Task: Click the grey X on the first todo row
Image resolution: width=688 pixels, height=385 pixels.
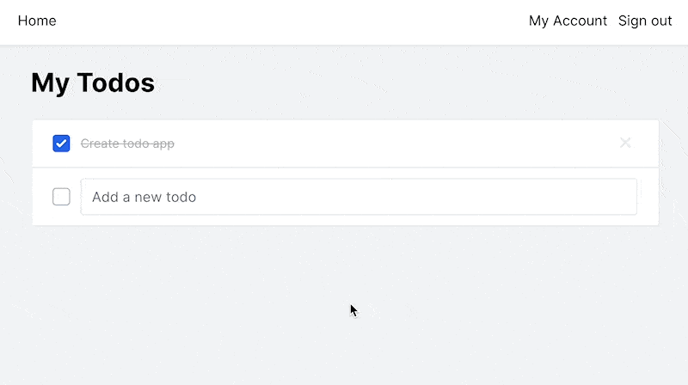Action: coord(625,143)
